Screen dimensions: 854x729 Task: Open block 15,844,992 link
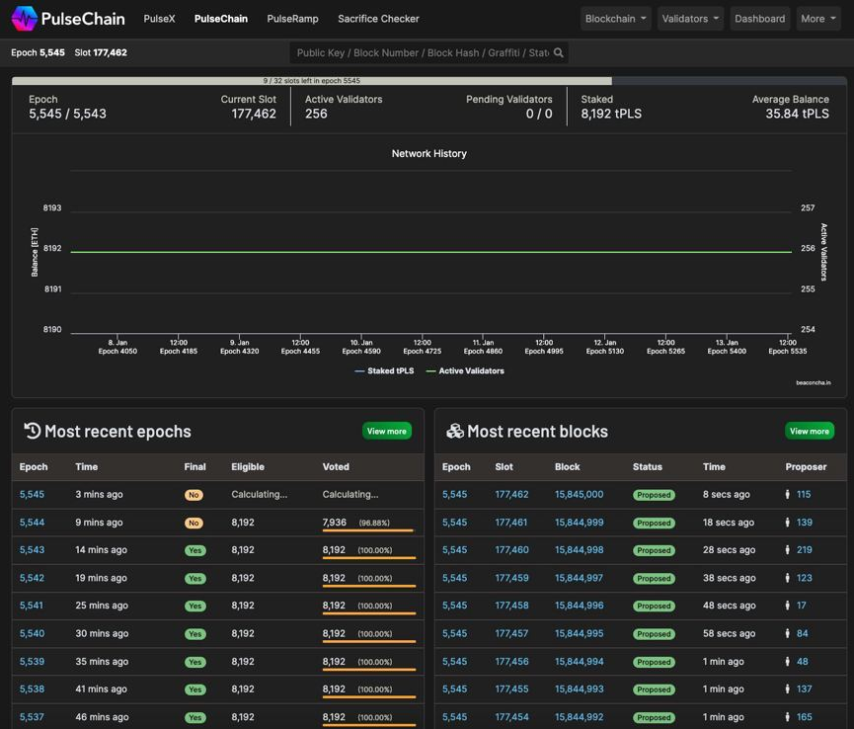click(579, 717)
